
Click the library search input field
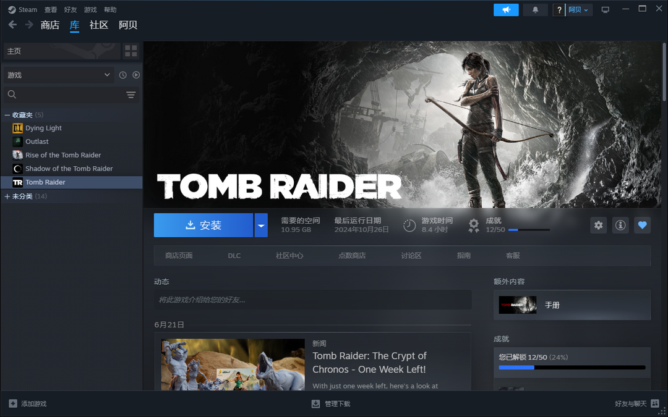pyautogui.click(x=72, y=95)
